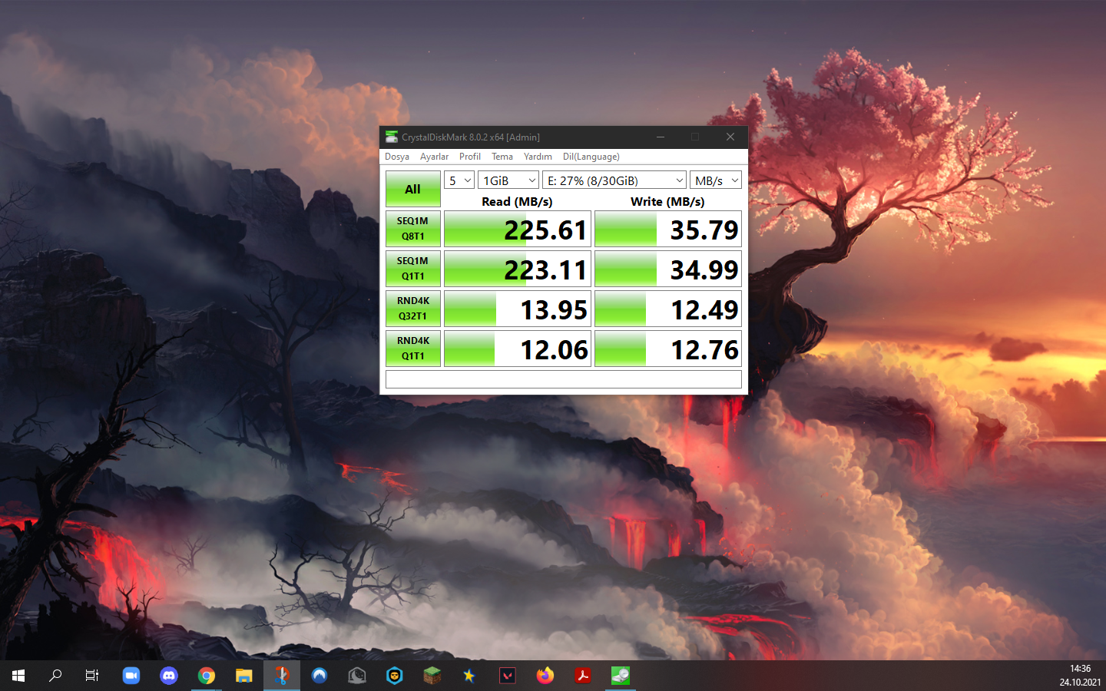Open Task View from taskbar
This screenshot has height=691, width=1106.
92,676
